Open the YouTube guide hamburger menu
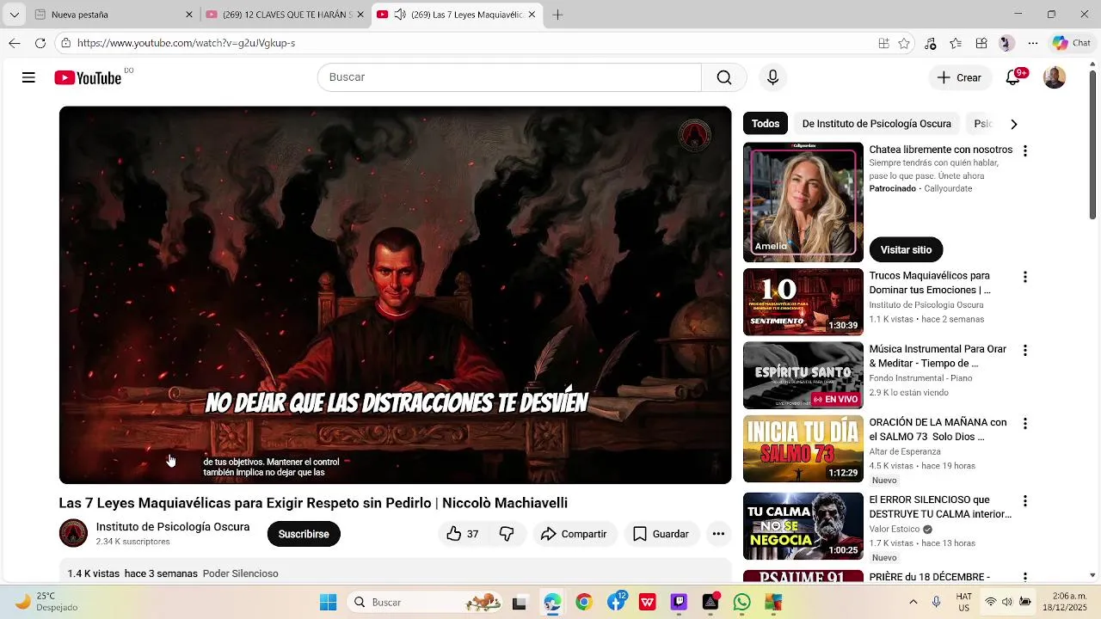1101x619 pixels. tap(28, 77)
